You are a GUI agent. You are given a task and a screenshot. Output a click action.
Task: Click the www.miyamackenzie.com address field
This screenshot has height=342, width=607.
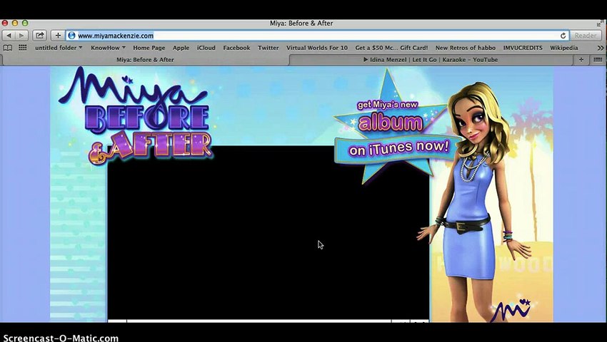318,36
